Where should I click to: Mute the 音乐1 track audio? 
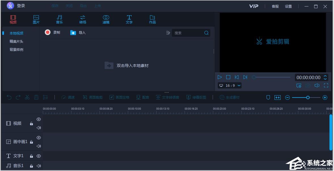(39, 166)
